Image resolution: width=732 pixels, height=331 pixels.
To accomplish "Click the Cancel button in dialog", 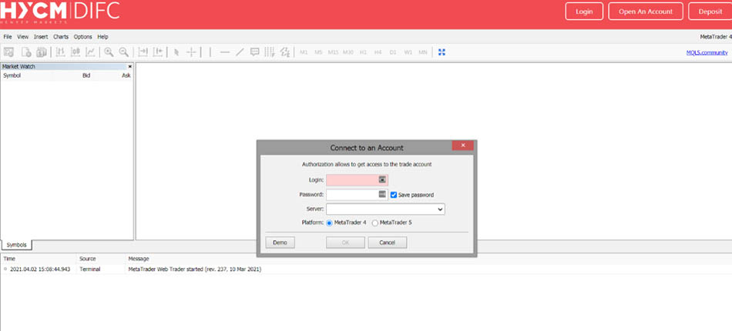I will [x=388, y=242].
